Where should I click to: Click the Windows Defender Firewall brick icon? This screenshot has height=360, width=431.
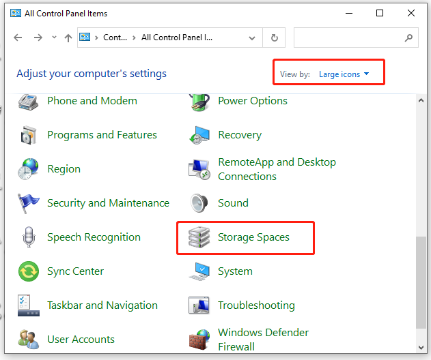click(199, 340)
